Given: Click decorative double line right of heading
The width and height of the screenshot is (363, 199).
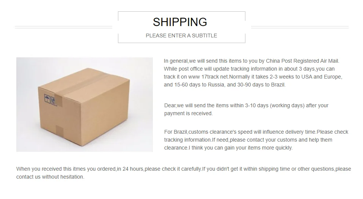Looking at the screenshot, I should (x=300, y=27).
